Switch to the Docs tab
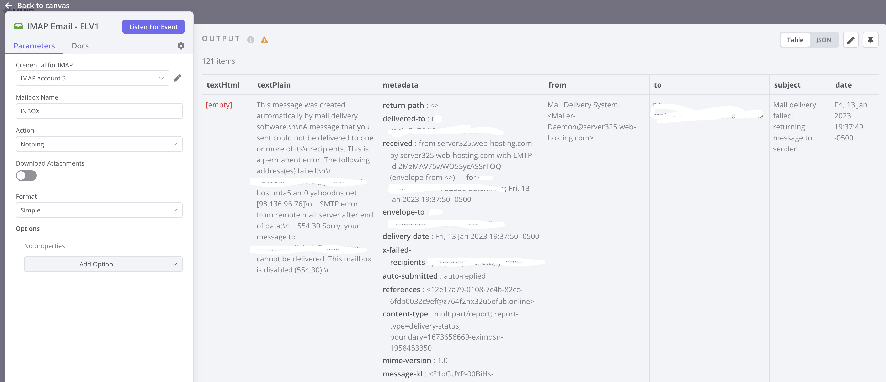 click(x=80, y=46)
